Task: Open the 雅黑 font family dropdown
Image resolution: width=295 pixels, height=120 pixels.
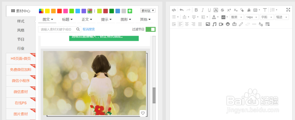Action: (x=237, y=17)
